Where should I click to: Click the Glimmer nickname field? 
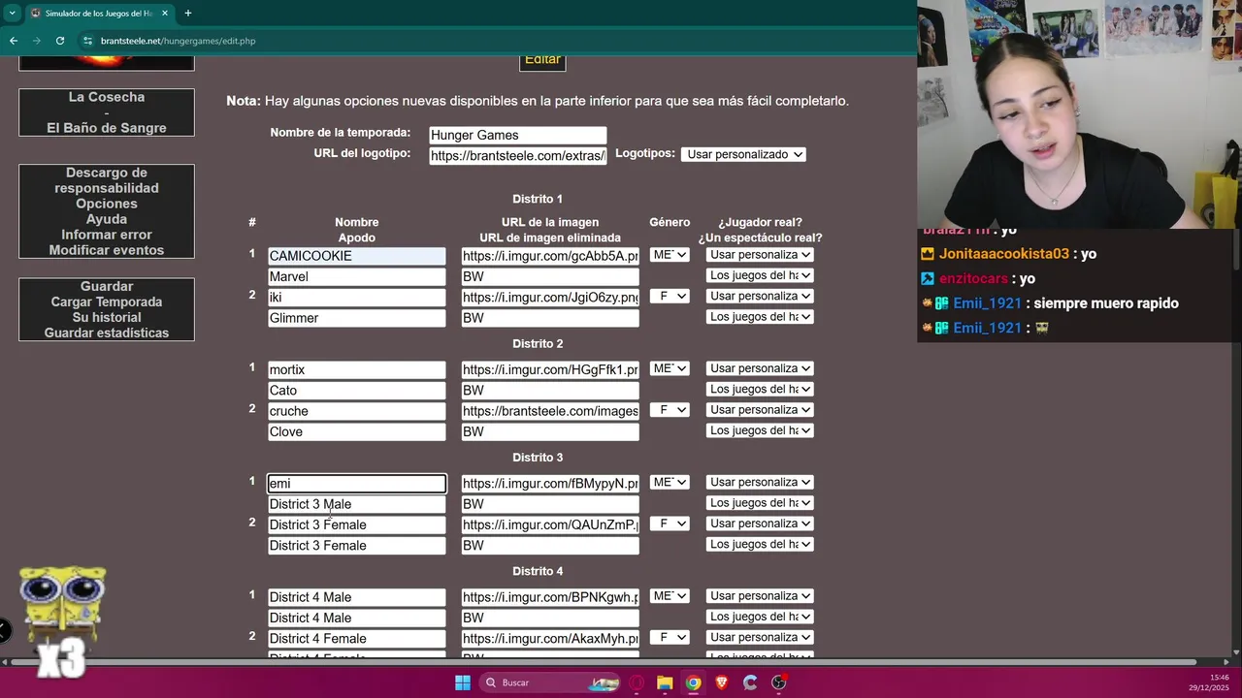coord(357,318)
